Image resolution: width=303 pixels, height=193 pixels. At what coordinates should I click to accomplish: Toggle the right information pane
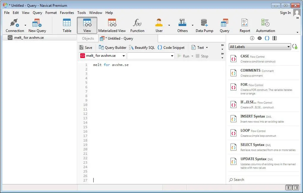click(x=296, y=187)
